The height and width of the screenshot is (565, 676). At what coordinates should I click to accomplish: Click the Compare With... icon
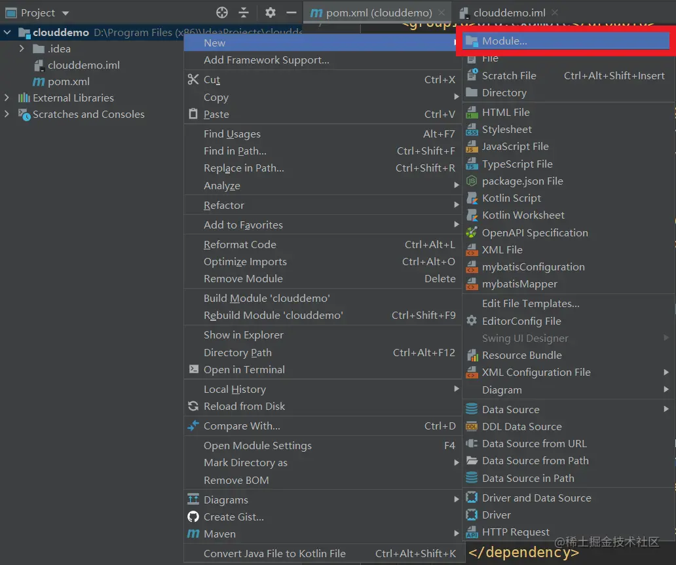coord(193,426)
